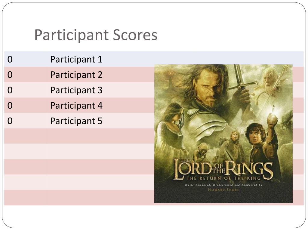Click the Lord of the Rings logo text

point(223,169)
